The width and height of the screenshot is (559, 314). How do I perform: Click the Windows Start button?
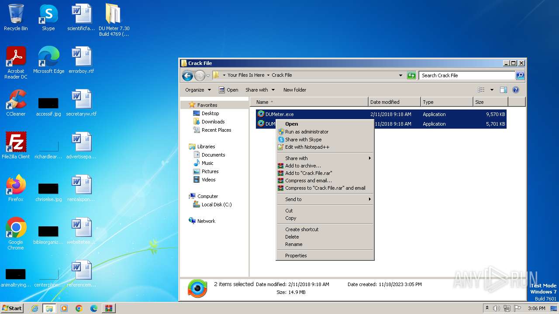tap(12, 308)
